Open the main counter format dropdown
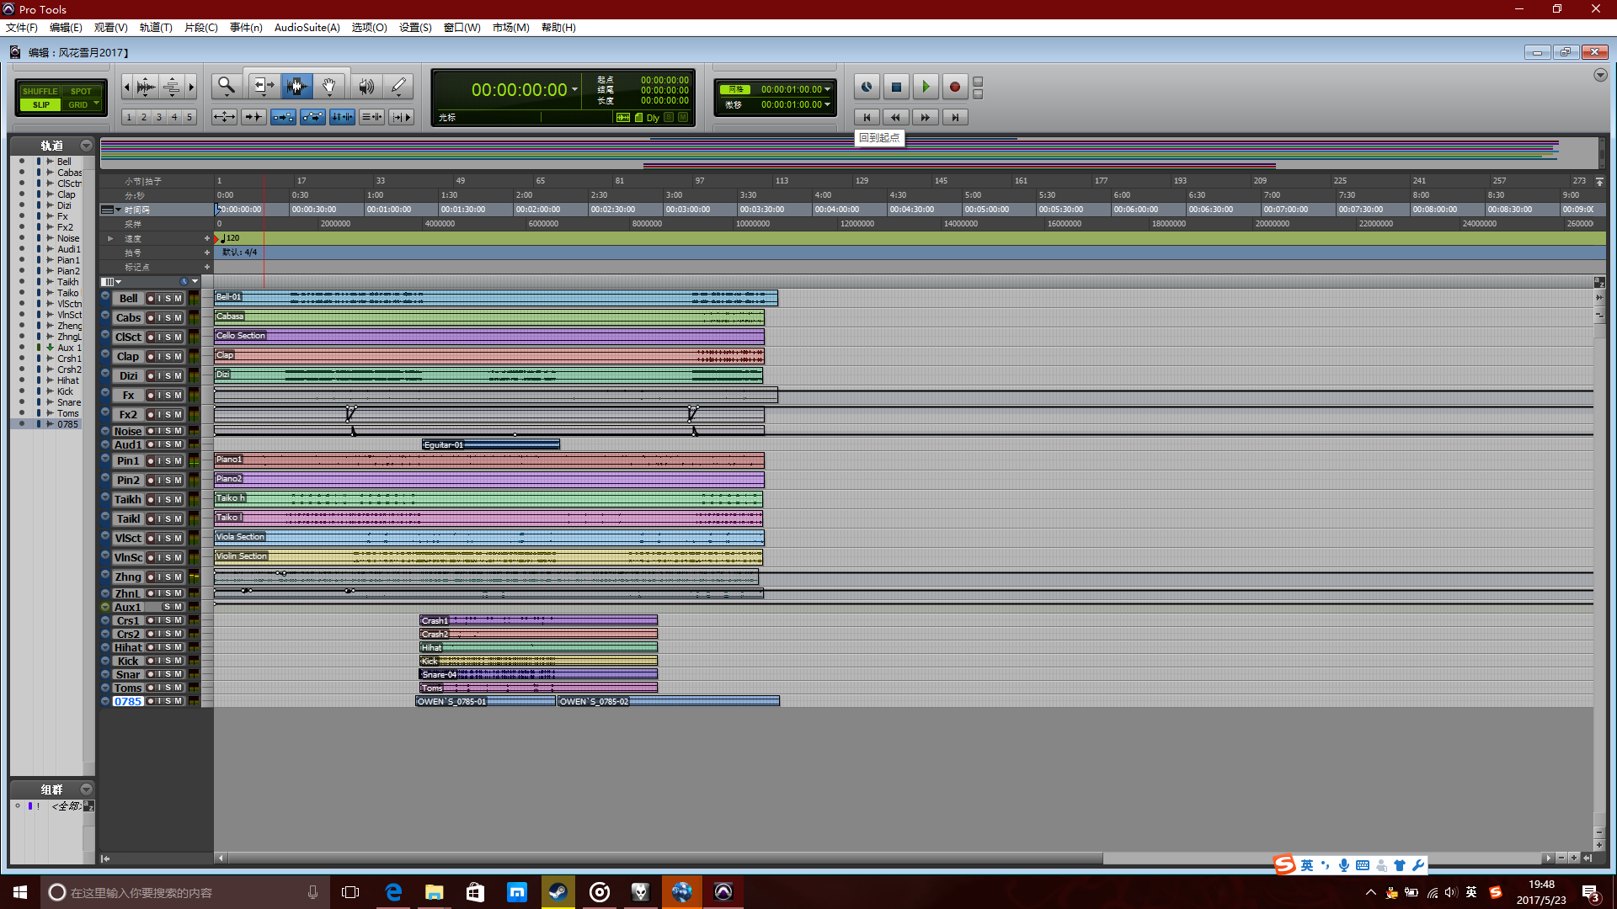Image resolution: width=1617 pixels, height=909 pixels. 575,89
